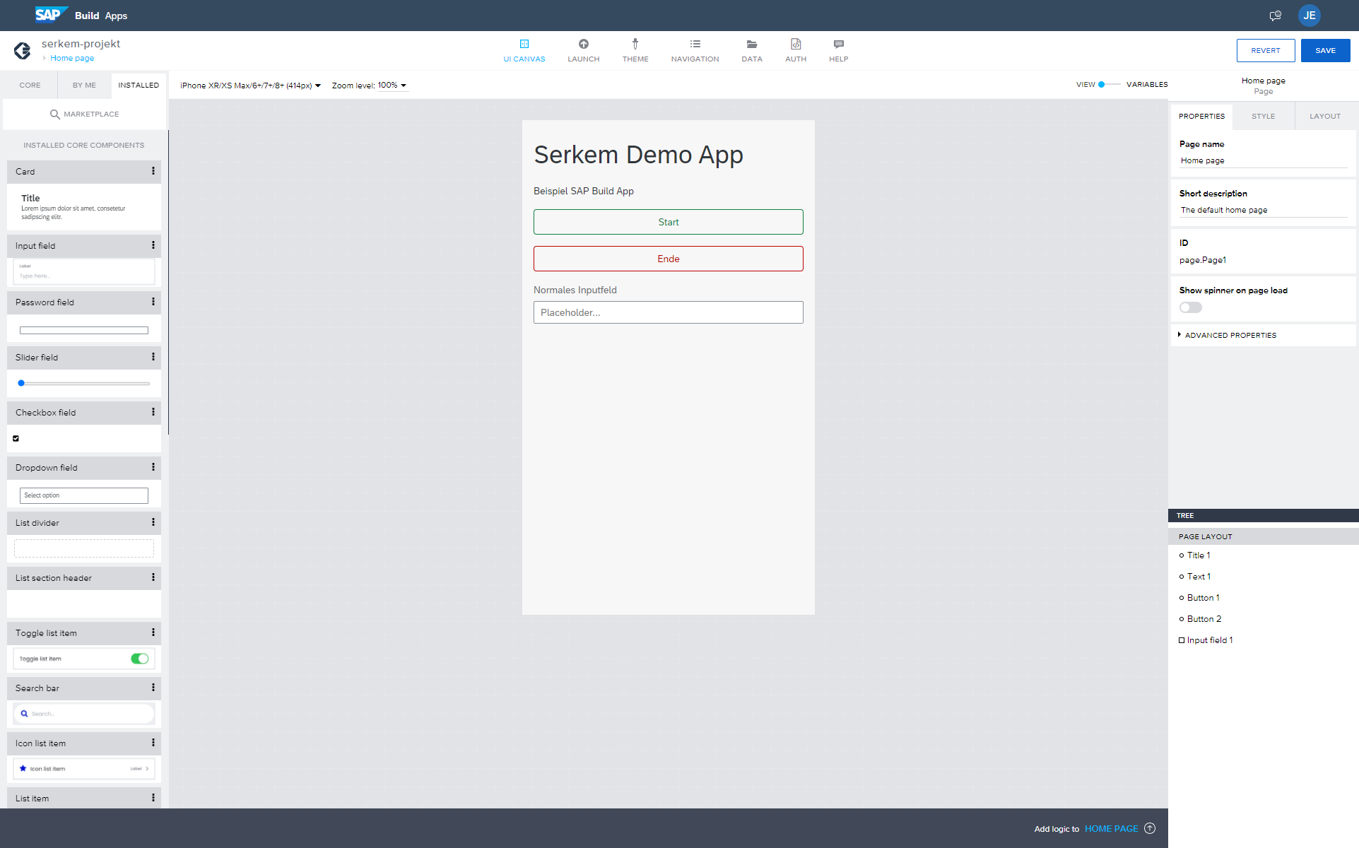The image size is (1359, 848).
Task: Open options menu for List item component
Action: tap(153, 798)
